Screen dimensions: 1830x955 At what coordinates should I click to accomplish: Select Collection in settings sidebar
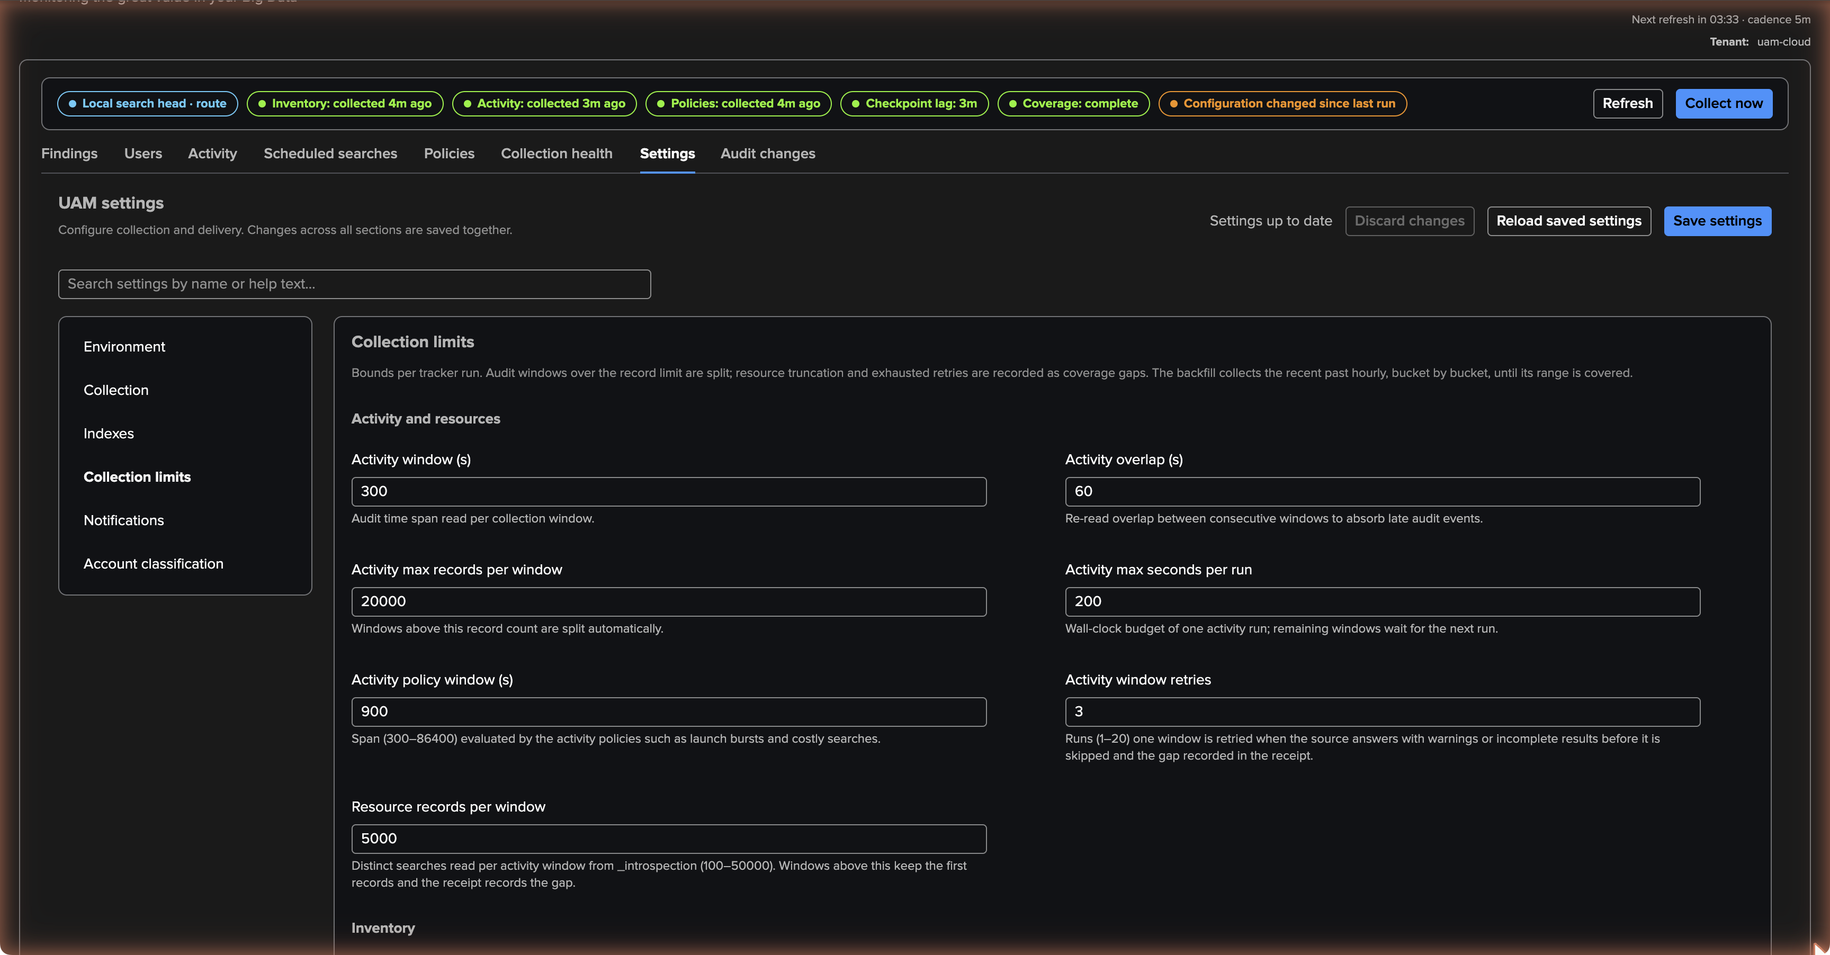[x=116, y=390]
